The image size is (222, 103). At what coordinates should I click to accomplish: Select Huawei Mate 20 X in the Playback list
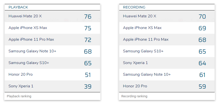(25, 16)
